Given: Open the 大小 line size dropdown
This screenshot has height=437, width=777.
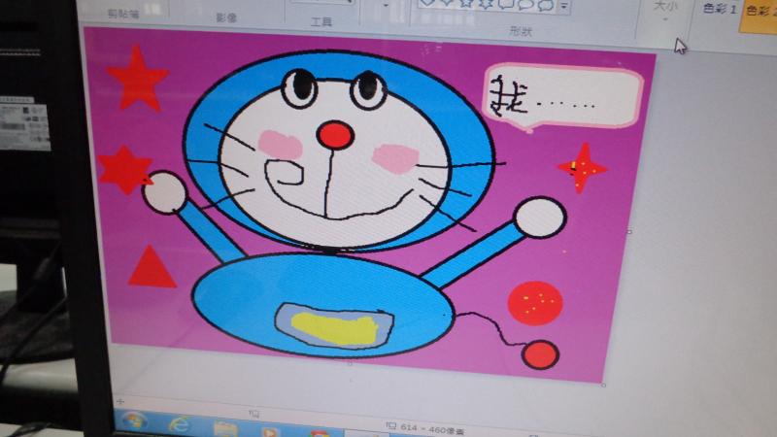Looking at the screenshot, I should click(665, 11).
